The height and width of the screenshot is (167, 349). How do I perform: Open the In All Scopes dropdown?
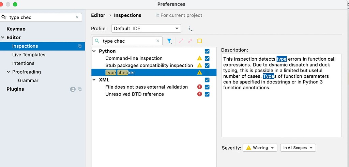tap(298, 148)
